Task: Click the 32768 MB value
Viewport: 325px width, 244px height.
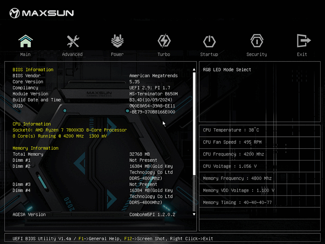Action: pyautogui.click(x=140, y=154)
